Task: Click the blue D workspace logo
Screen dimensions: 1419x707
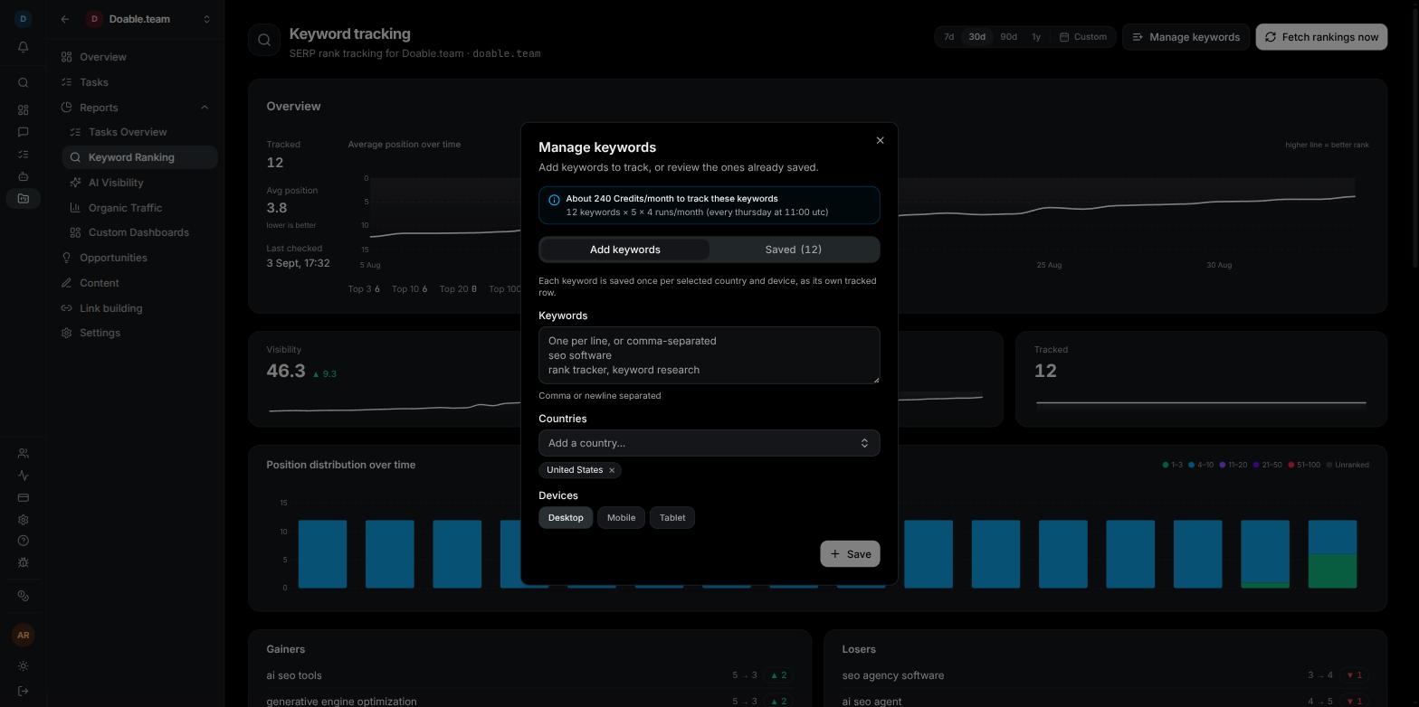Action: 24,18
